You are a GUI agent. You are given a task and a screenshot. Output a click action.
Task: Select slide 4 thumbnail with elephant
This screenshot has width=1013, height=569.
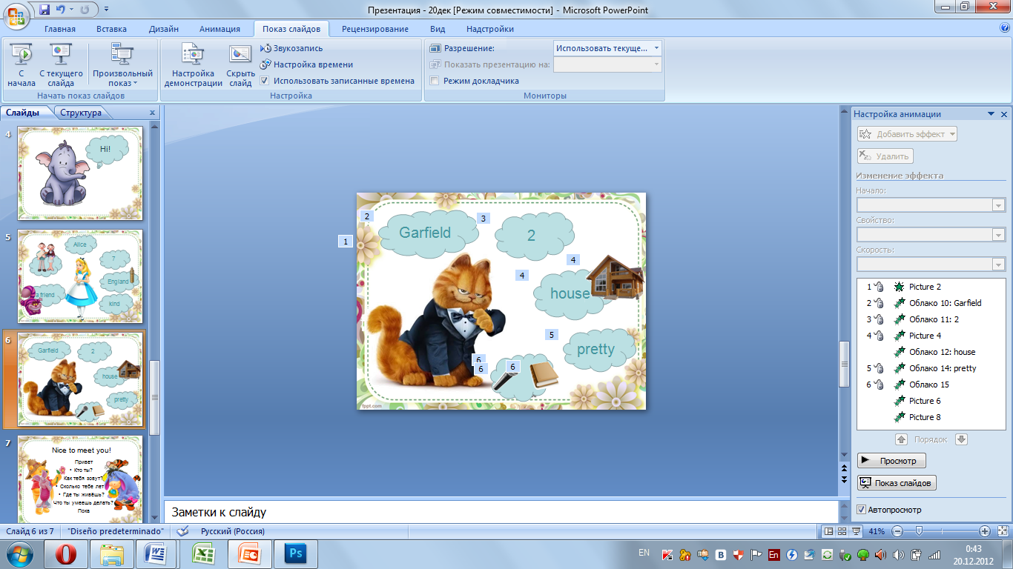click(x=80, y=173)
